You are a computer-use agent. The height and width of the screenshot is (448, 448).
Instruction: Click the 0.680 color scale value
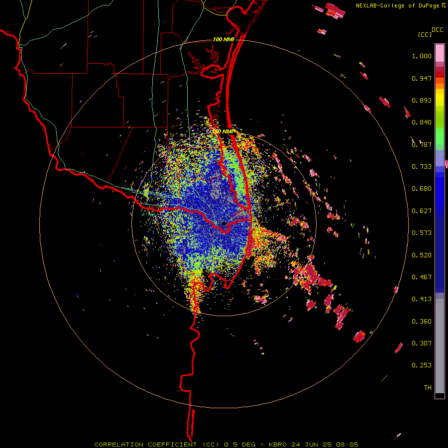click(422, 189)
